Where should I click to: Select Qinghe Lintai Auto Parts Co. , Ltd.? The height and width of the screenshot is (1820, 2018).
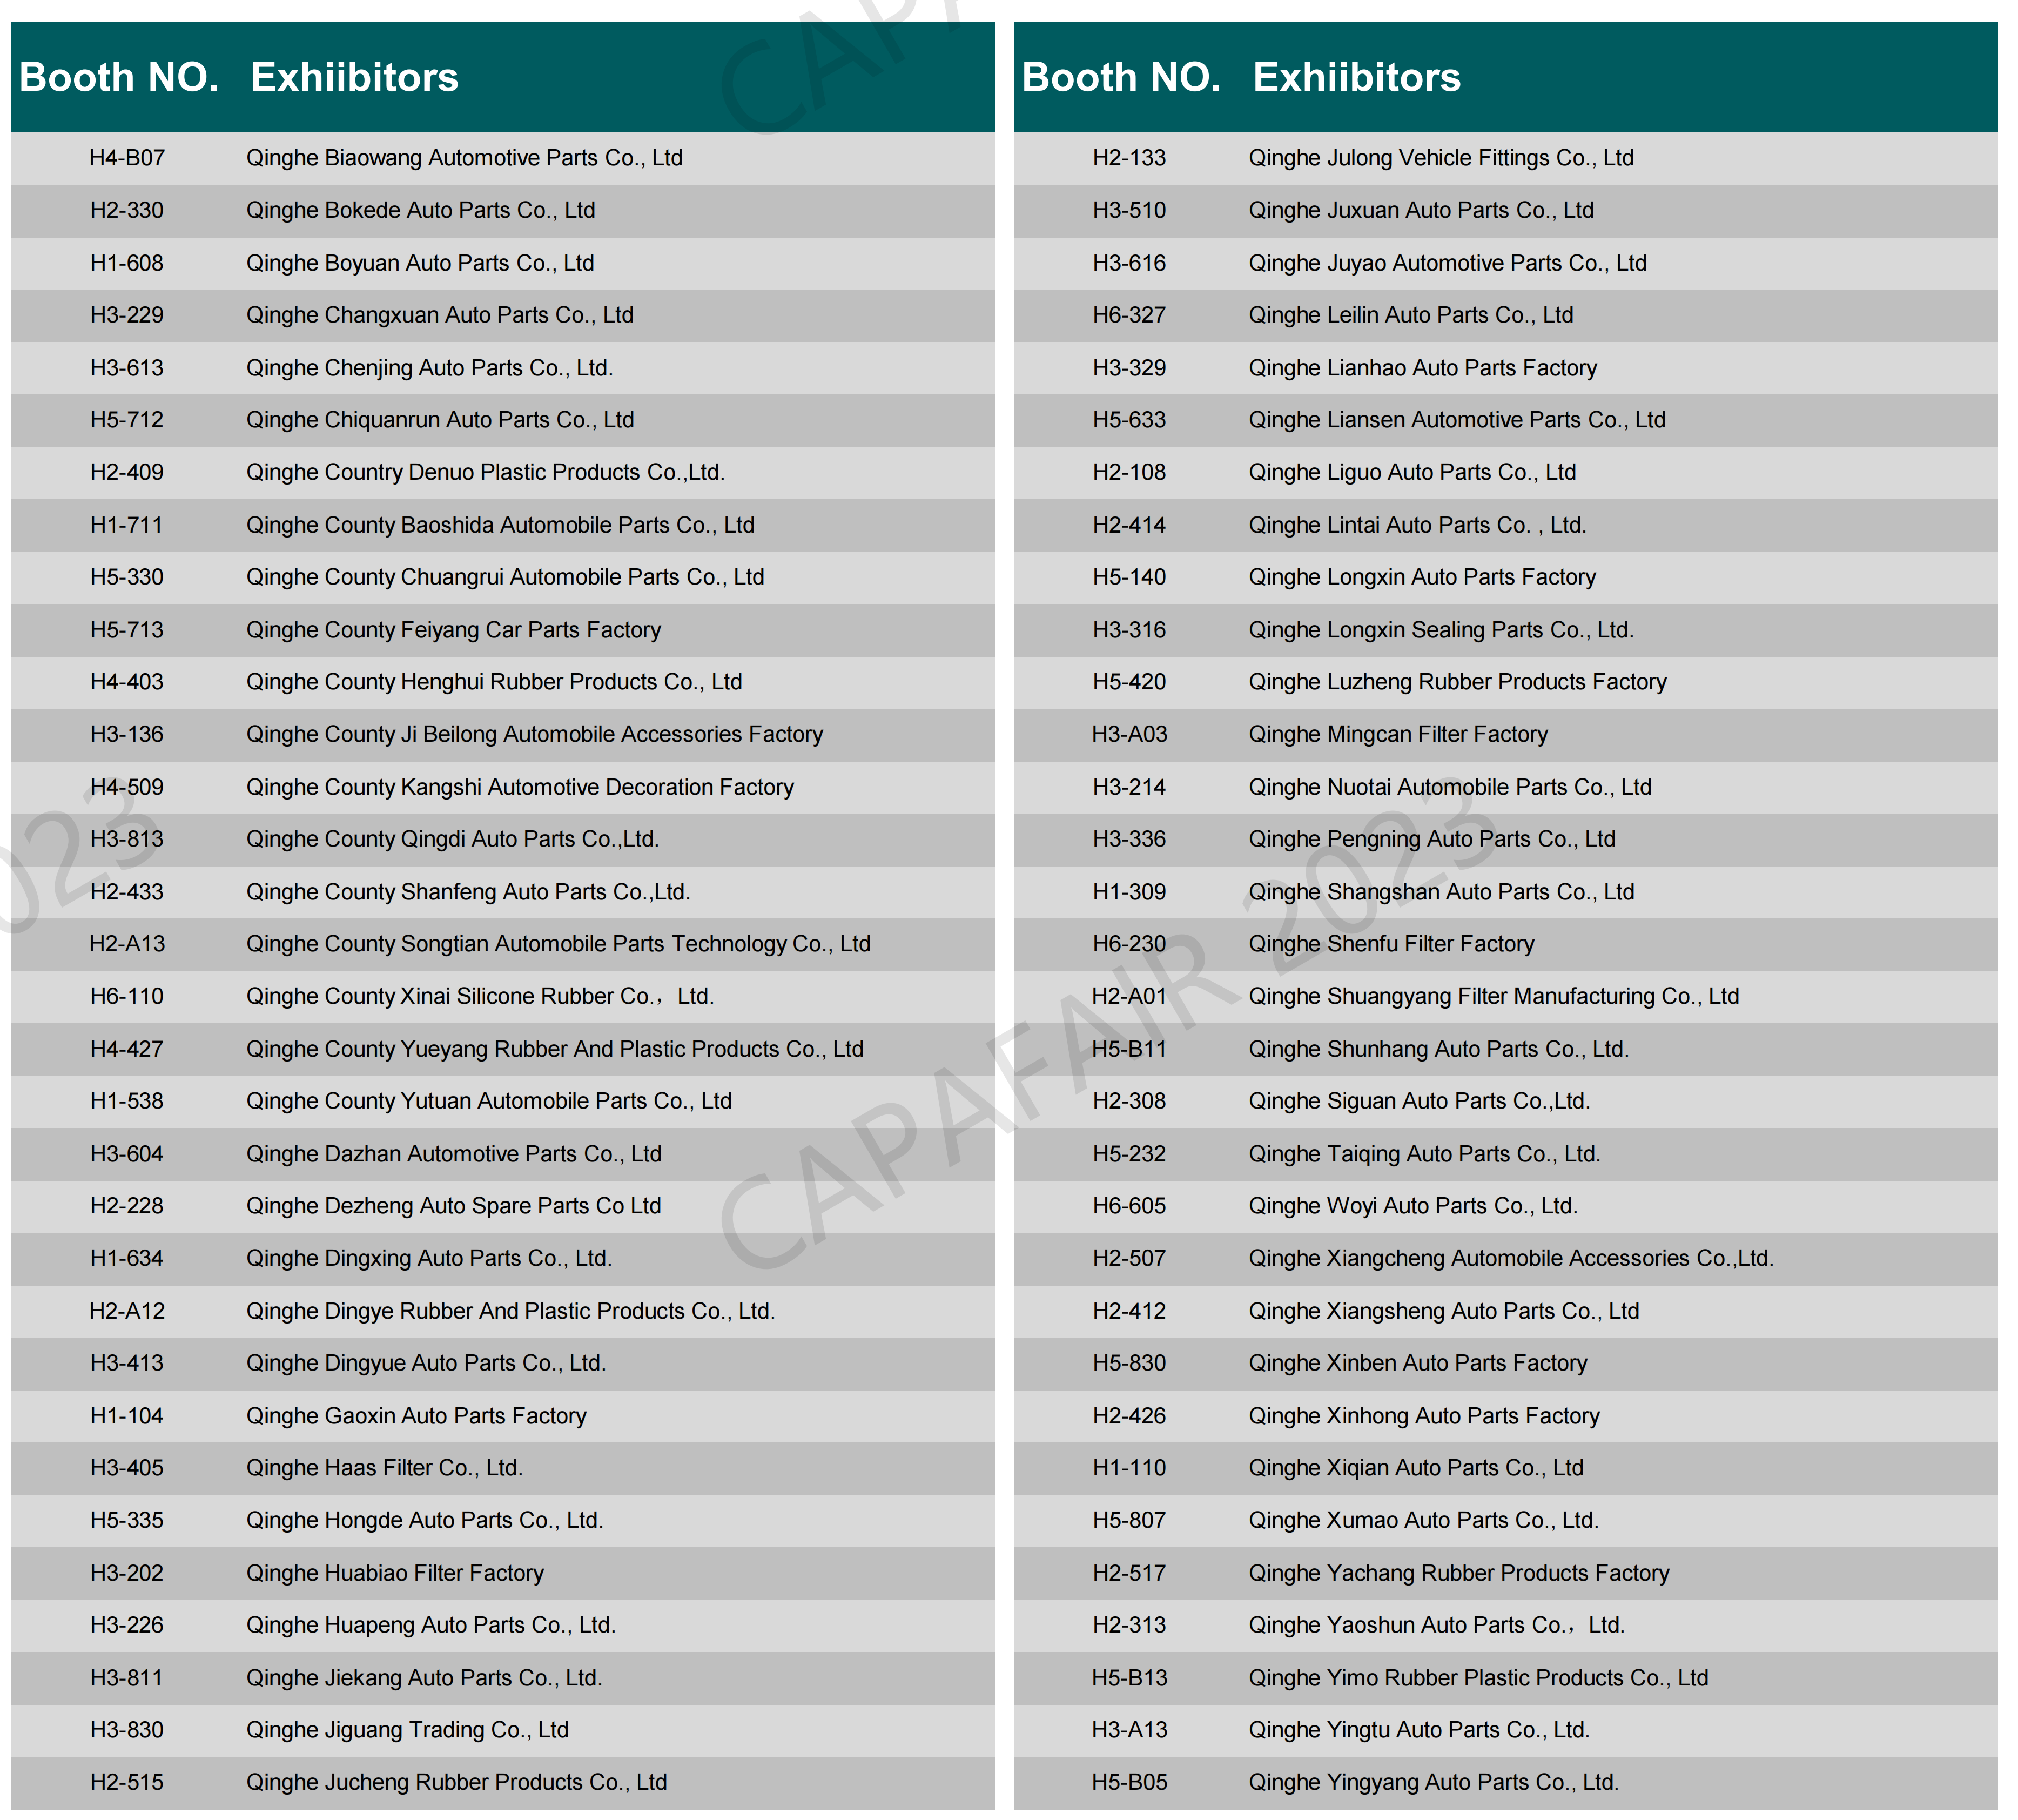pyautogui.click(x=1417, y=525)
